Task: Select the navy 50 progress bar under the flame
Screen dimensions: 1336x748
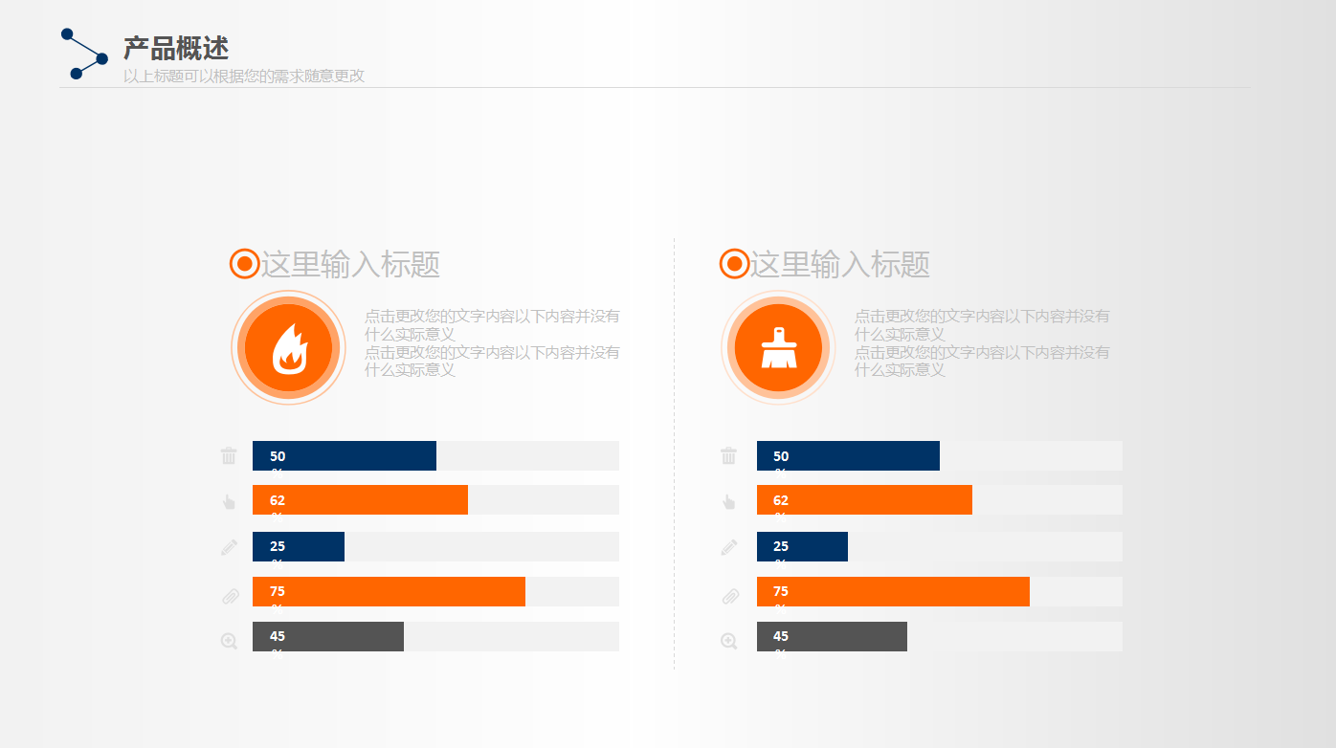Action: [345, 455]
